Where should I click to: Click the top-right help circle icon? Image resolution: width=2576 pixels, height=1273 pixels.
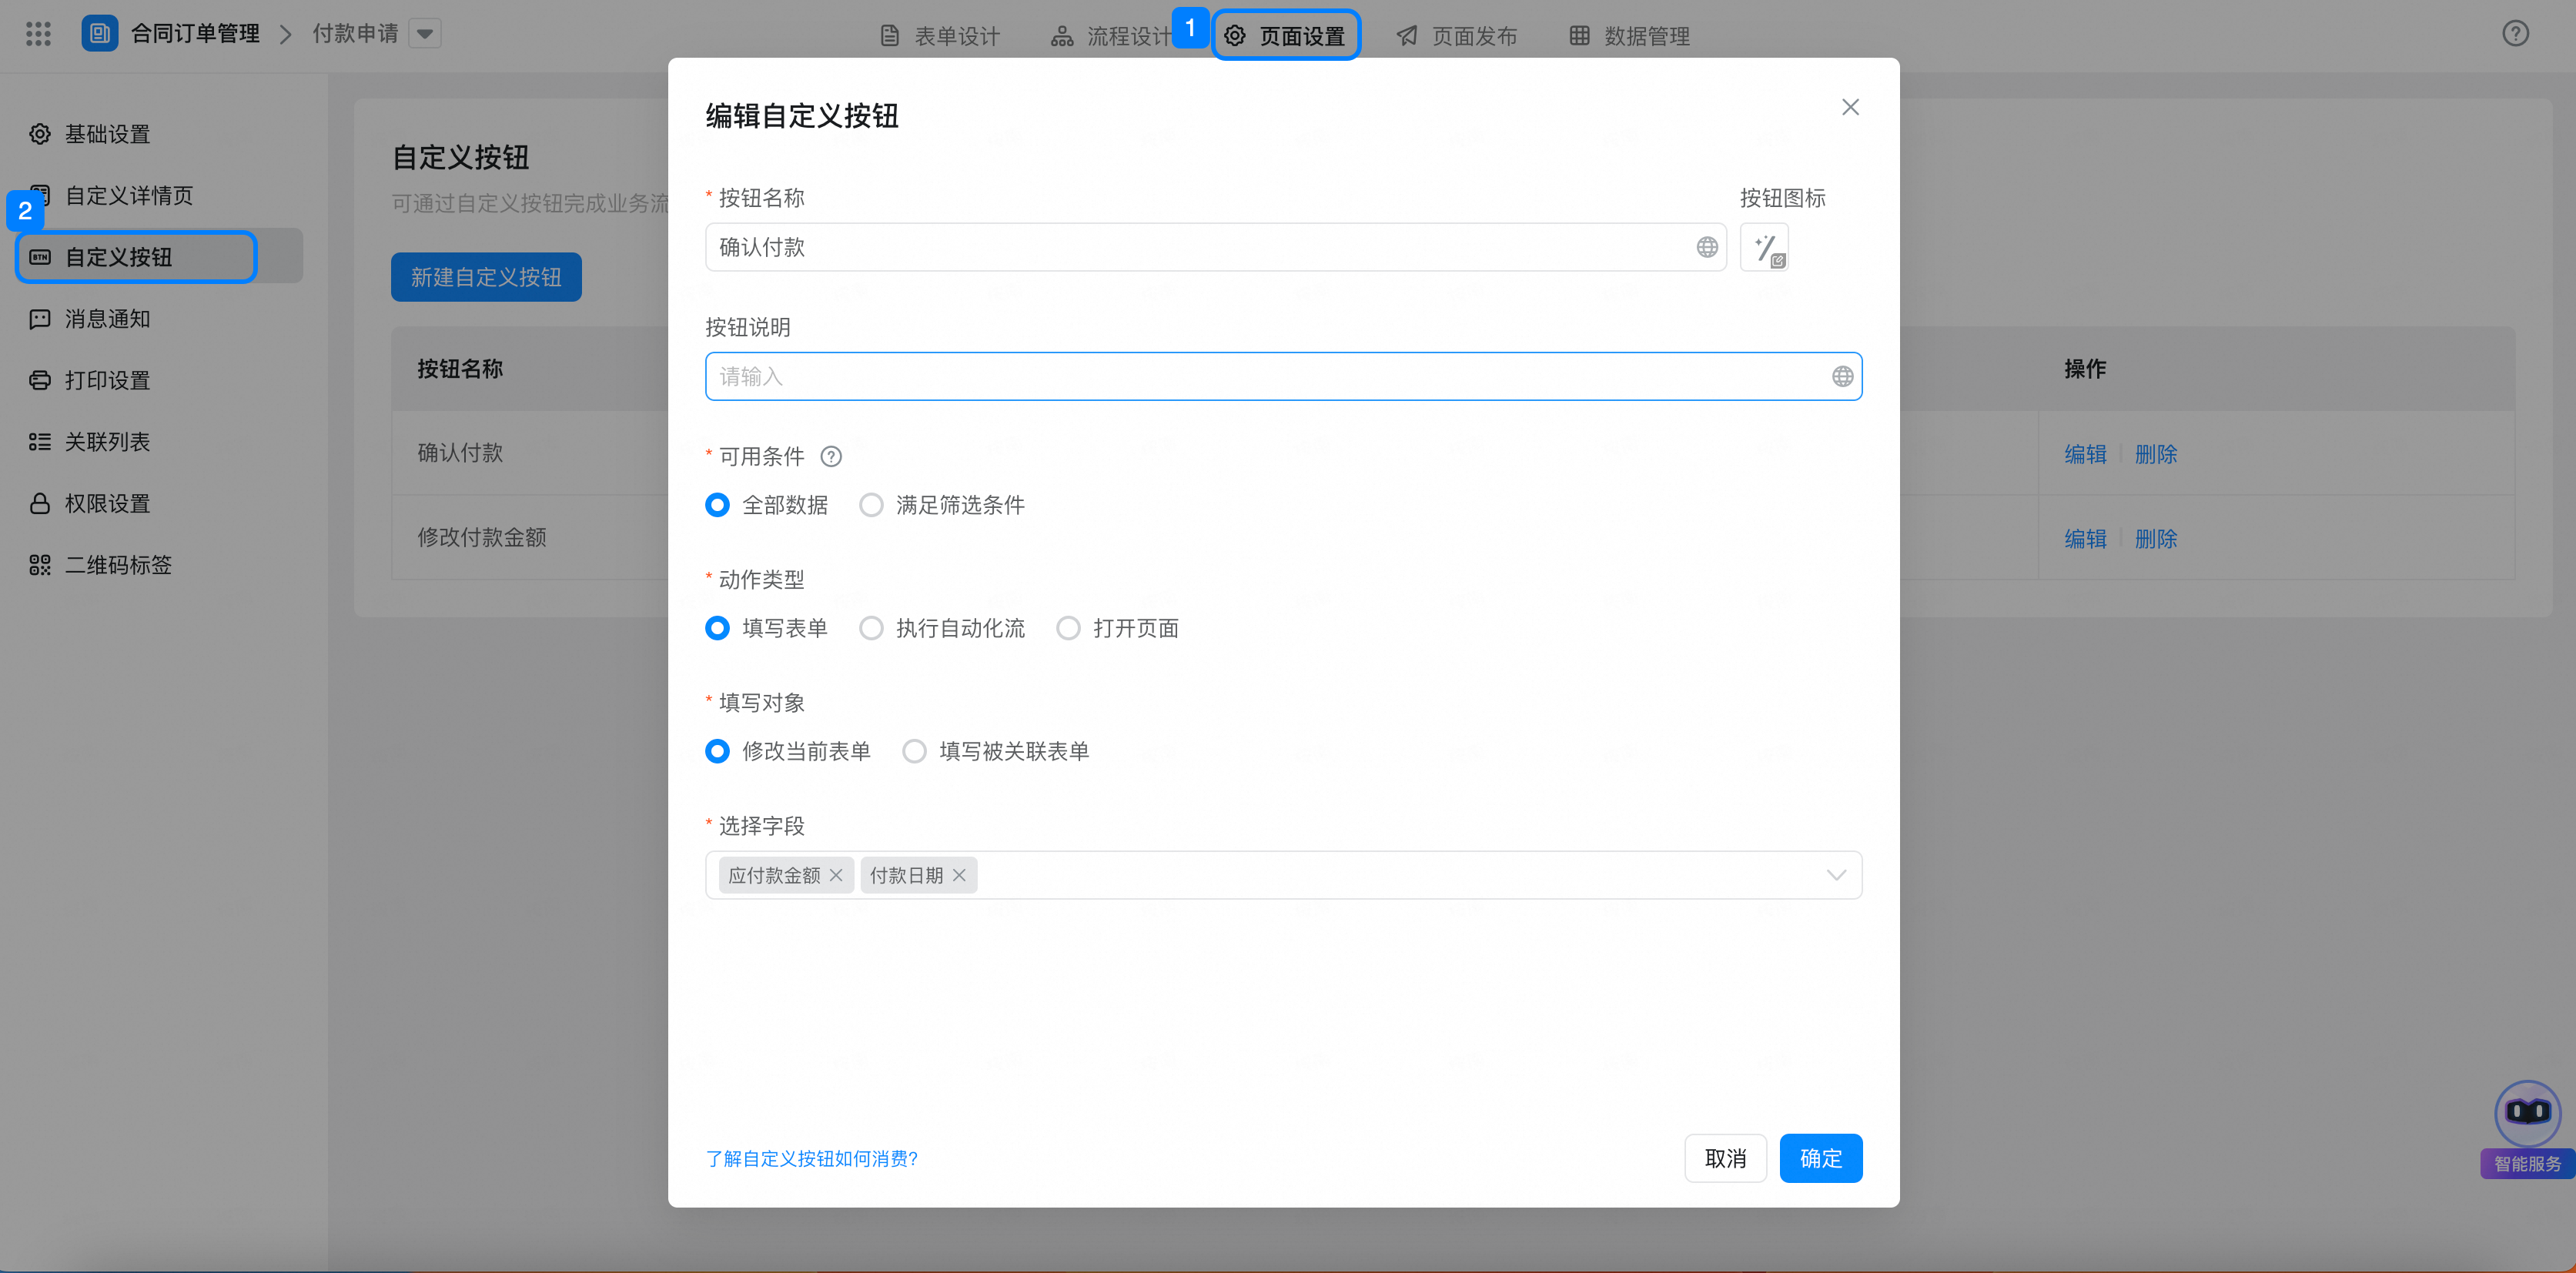tap(2515, 34)
